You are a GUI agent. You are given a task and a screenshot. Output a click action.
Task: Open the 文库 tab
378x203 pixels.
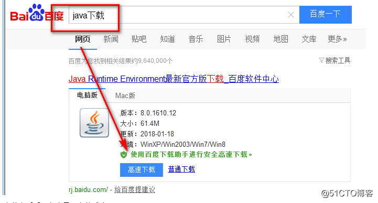pos(309,39)
